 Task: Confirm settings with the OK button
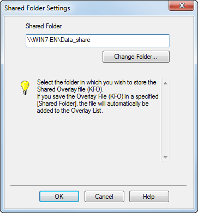(59, 197)
